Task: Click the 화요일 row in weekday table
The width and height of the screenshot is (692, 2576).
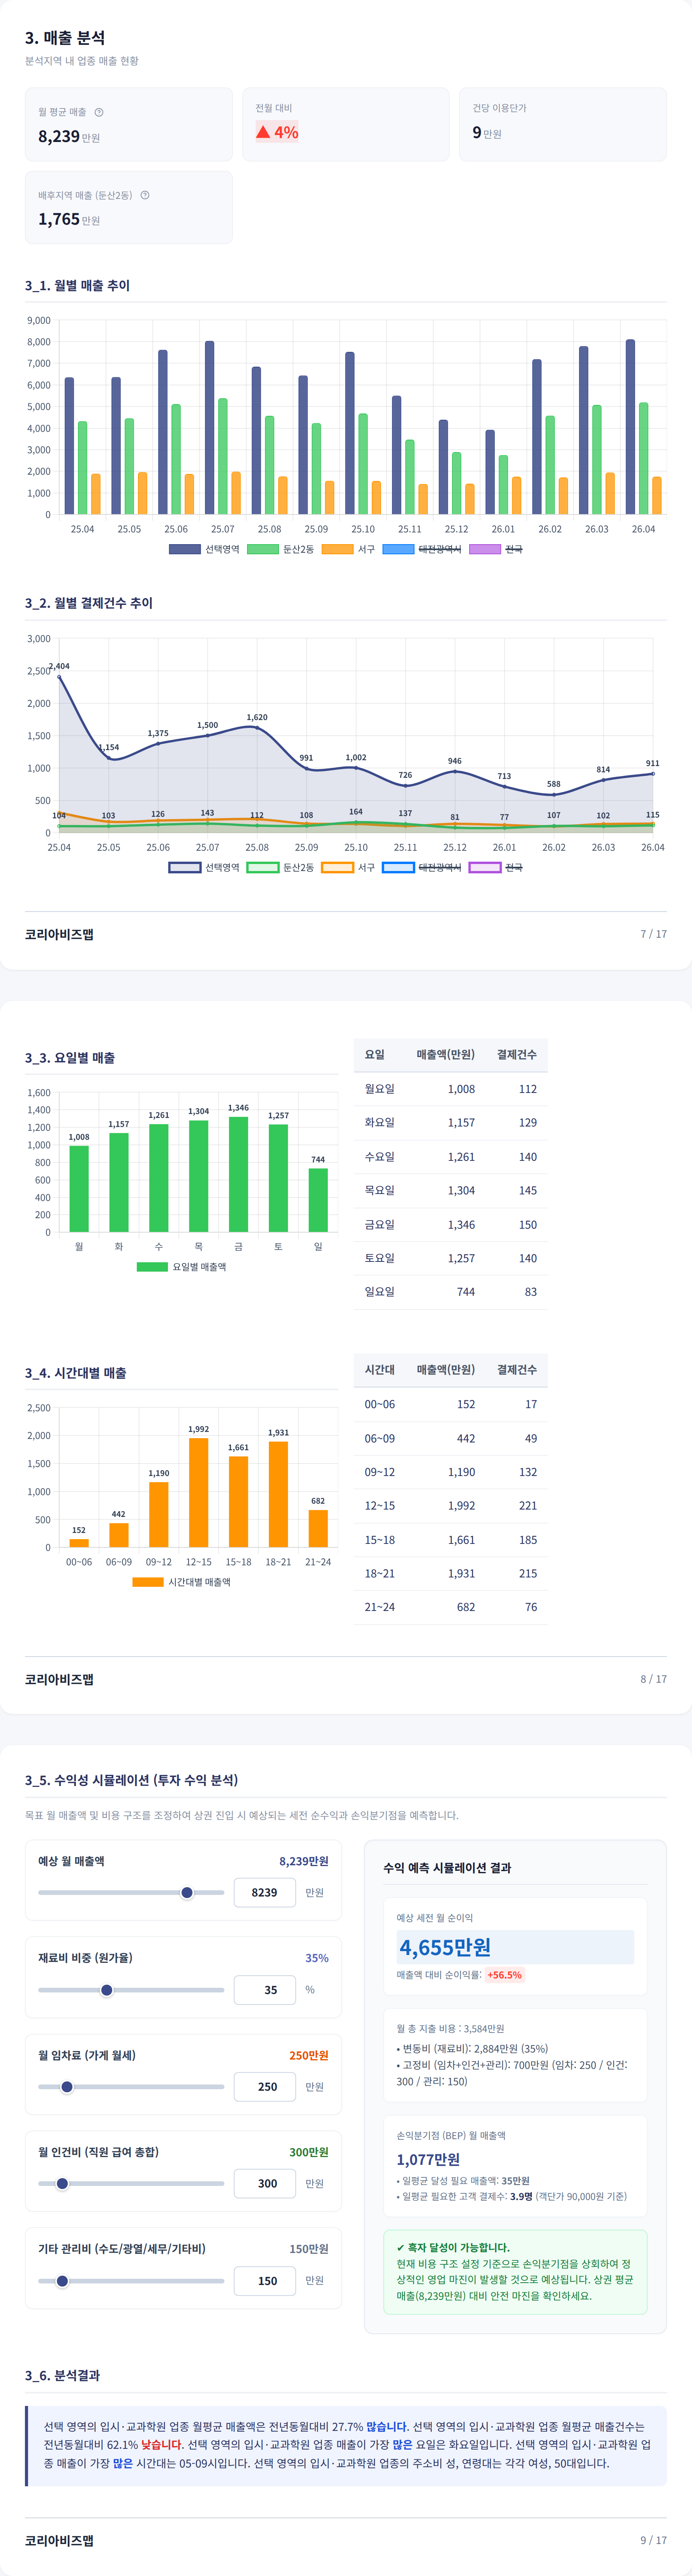Action: (x=450, y=1123)
